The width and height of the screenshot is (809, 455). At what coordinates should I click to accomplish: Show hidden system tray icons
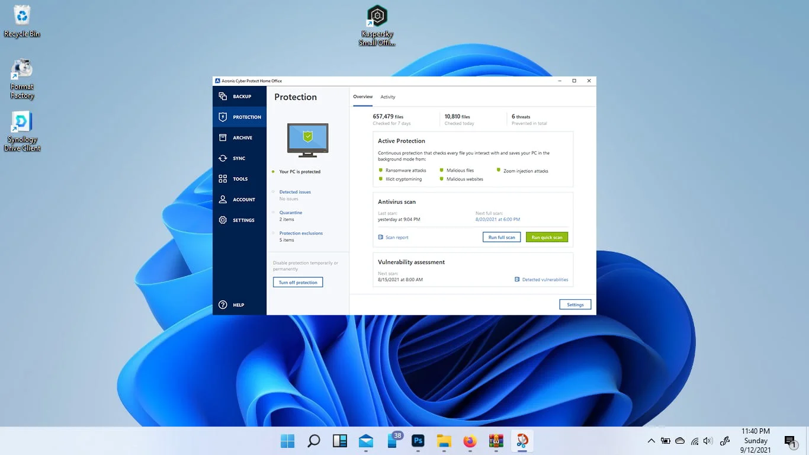(x=651, y=441)
